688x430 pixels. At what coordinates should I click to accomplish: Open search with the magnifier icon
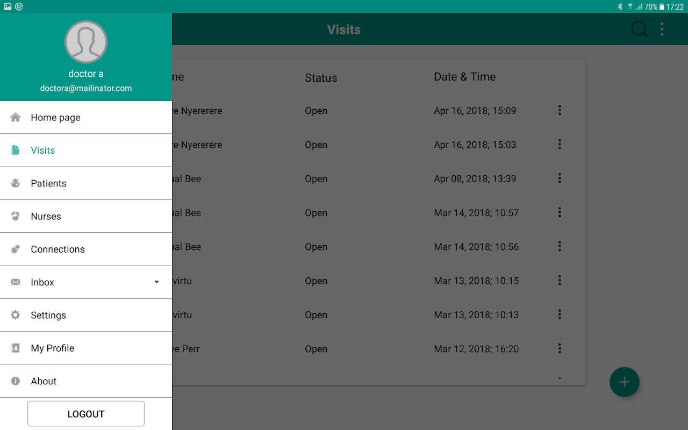point(639,29)
